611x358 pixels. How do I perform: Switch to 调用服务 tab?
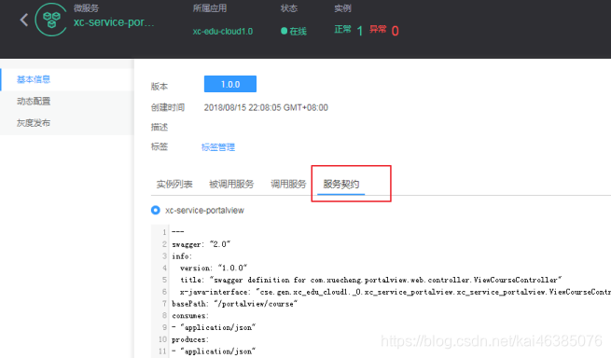click(288, 185)
